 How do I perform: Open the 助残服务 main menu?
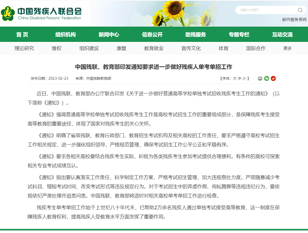(x=195, y=34)
